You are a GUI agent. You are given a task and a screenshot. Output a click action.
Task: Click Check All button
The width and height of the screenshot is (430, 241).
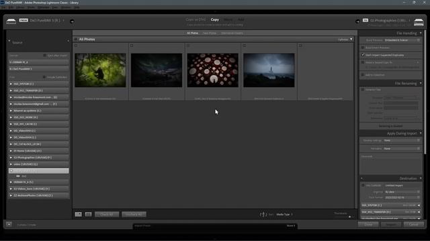click(107, 214)
